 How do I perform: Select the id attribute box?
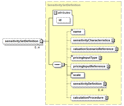63,20
